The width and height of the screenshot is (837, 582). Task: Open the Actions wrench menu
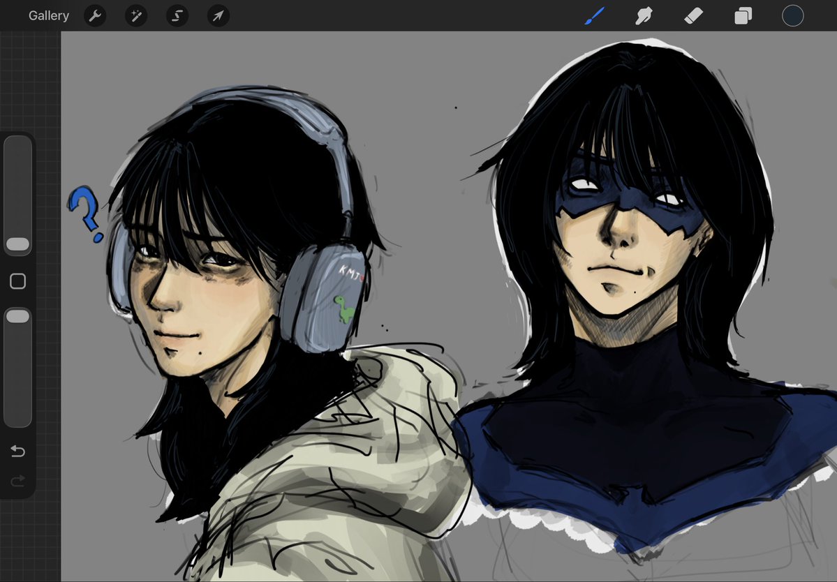[95, 15]
